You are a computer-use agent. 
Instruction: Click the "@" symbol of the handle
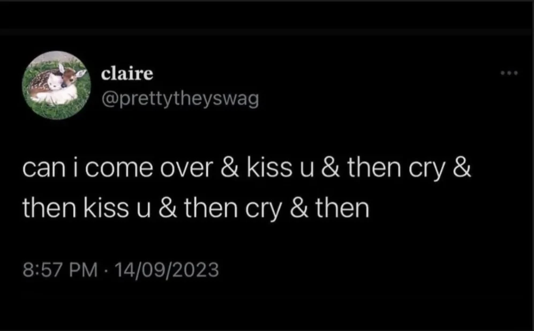109,98
